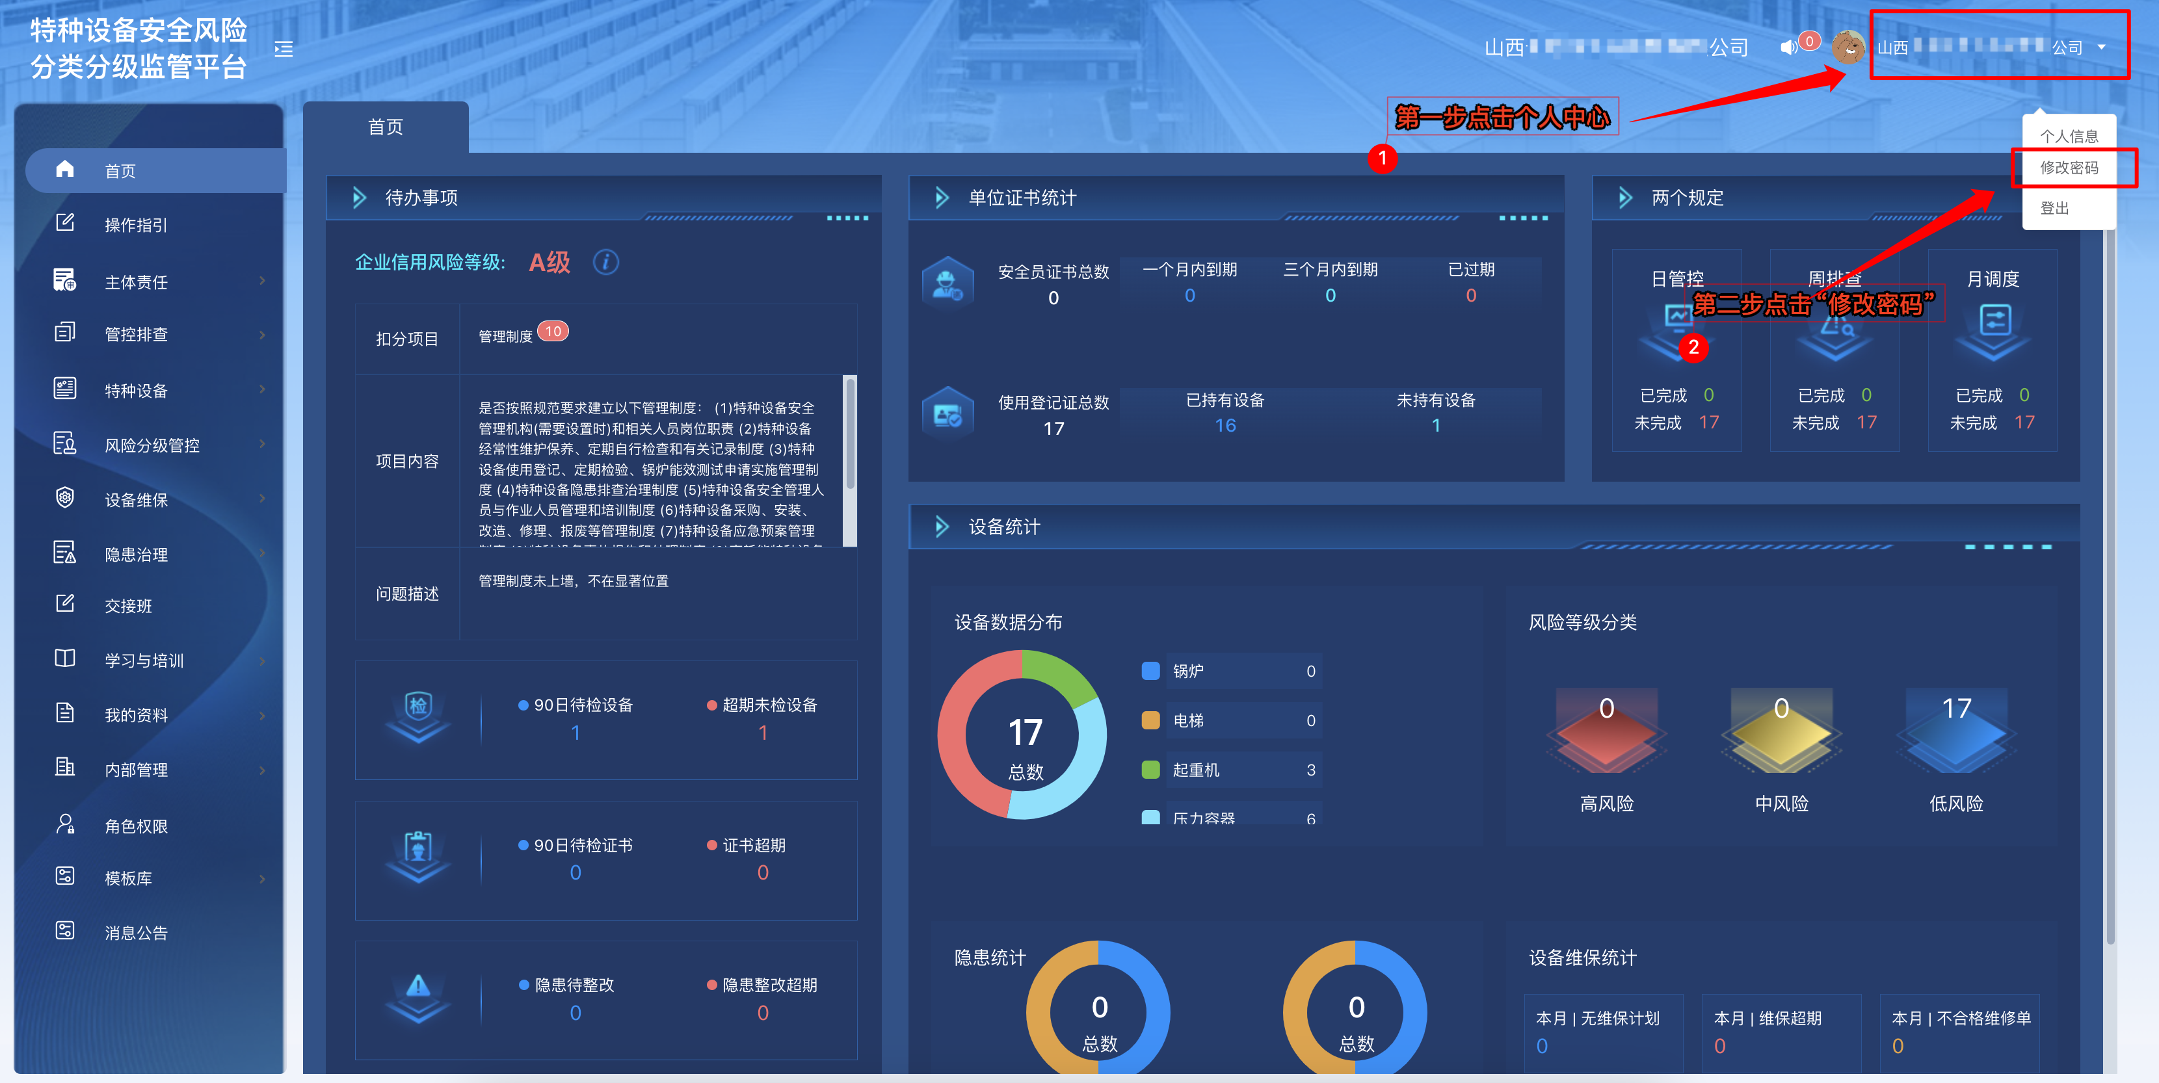Toggle the 起重机 legend color box
This screenshot has height=1083, width=2159.
pyautogui.click(x=1151, y=770)
